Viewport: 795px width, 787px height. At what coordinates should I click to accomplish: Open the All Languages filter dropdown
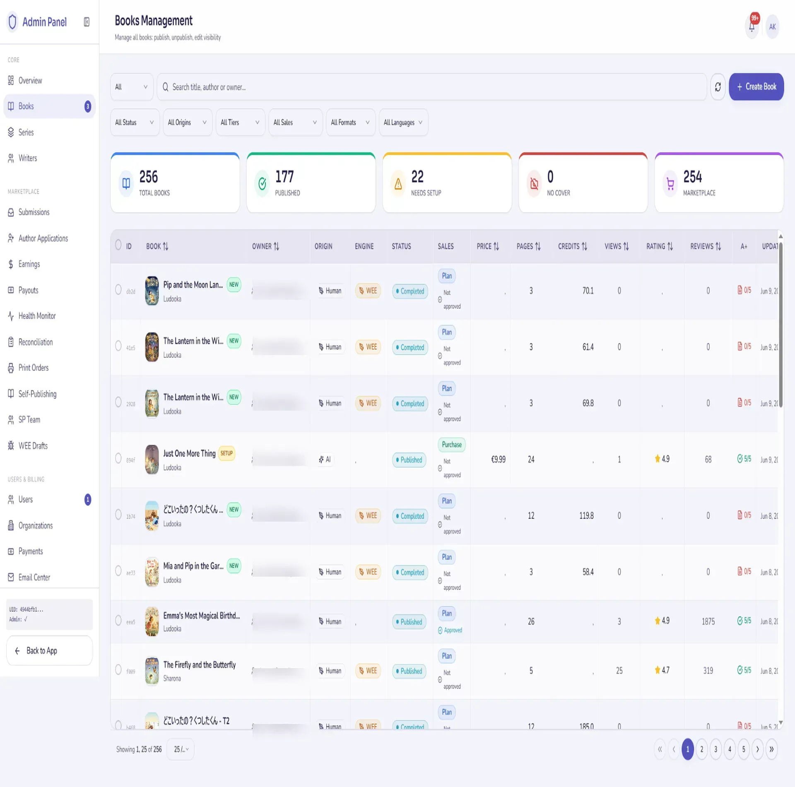click(403, 122)
